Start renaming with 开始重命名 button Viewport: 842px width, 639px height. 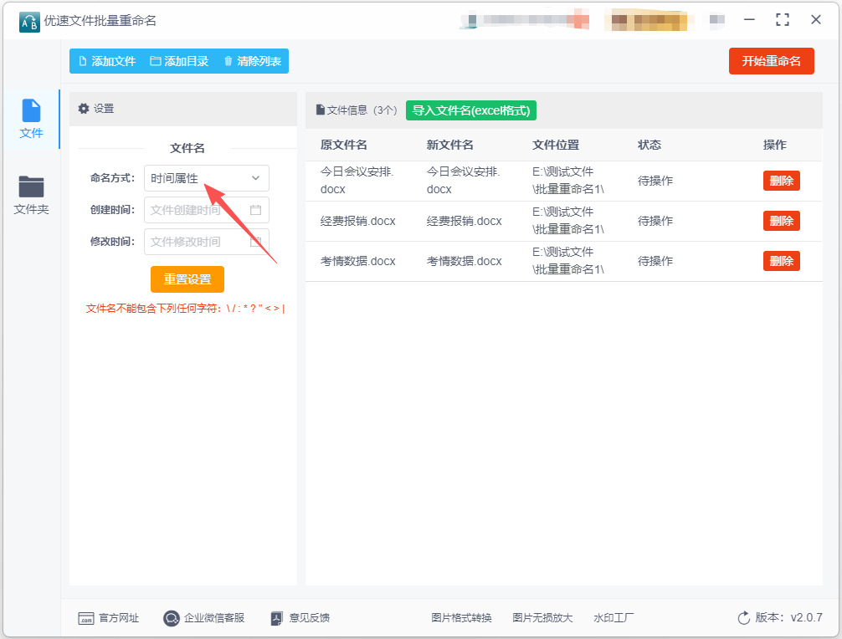point(771,61)
